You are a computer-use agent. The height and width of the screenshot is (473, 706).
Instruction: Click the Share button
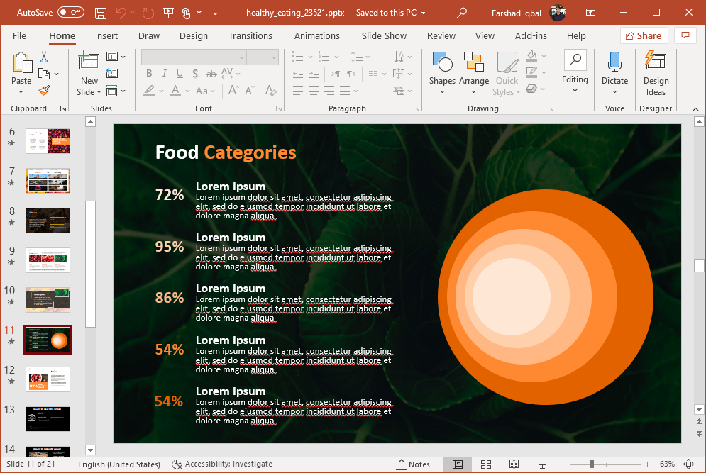(x=644, y=35)
